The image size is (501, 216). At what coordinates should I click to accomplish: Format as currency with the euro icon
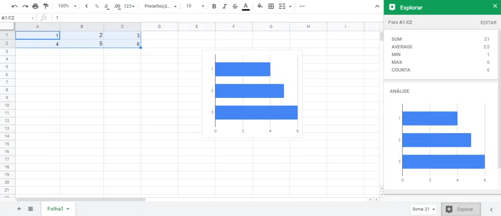click(x=87, y=6)
